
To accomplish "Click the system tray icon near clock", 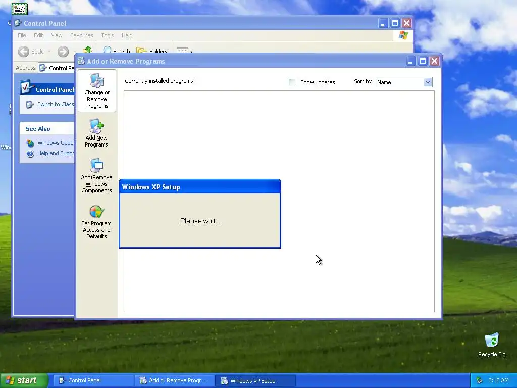I will [x=480, y=380].
